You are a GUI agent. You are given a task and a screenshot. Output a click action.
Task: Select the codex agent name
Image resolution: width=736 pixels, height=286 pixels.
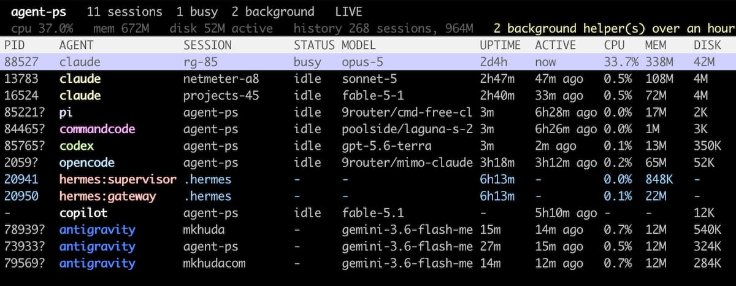pos(76,146)
